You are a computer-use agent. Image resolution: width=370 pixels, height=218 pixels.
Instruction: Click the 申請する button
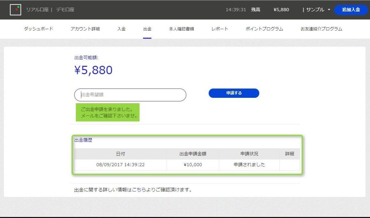coord(234,93)
